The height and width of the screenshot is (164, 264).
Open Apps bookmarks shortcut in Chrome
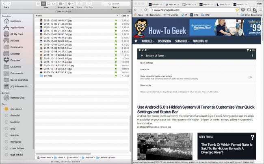pyautogui.click(x=138, y=15)
